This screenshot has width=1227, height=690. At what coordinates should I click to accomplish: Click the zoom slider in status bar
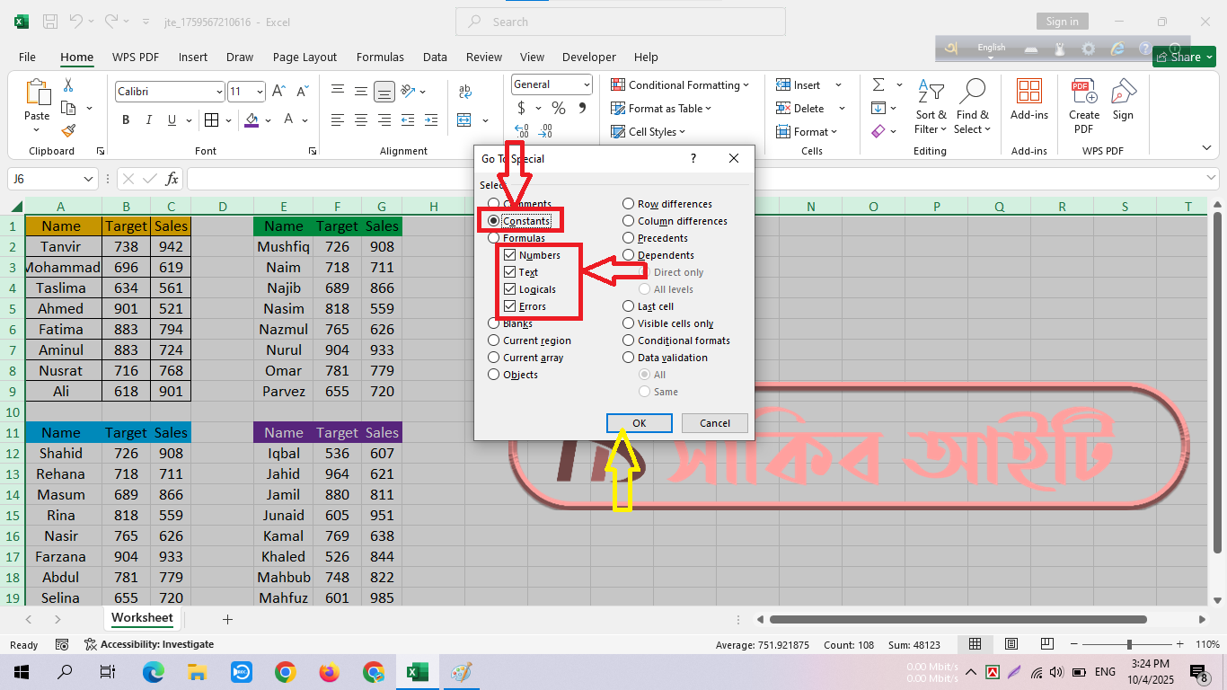point(1129,644)
